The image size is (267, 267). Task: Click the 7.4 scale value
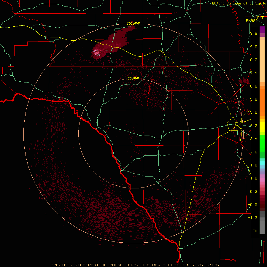[x=254, y=73]
